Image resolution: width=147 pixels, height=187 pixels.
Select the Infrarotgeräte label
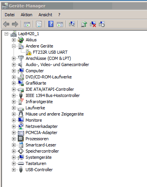(39, 102)
